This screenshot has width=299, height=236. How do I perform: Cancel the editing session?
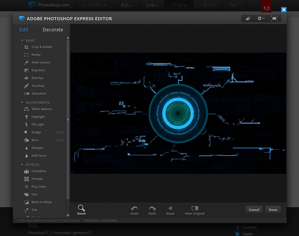tap(254, 210)
